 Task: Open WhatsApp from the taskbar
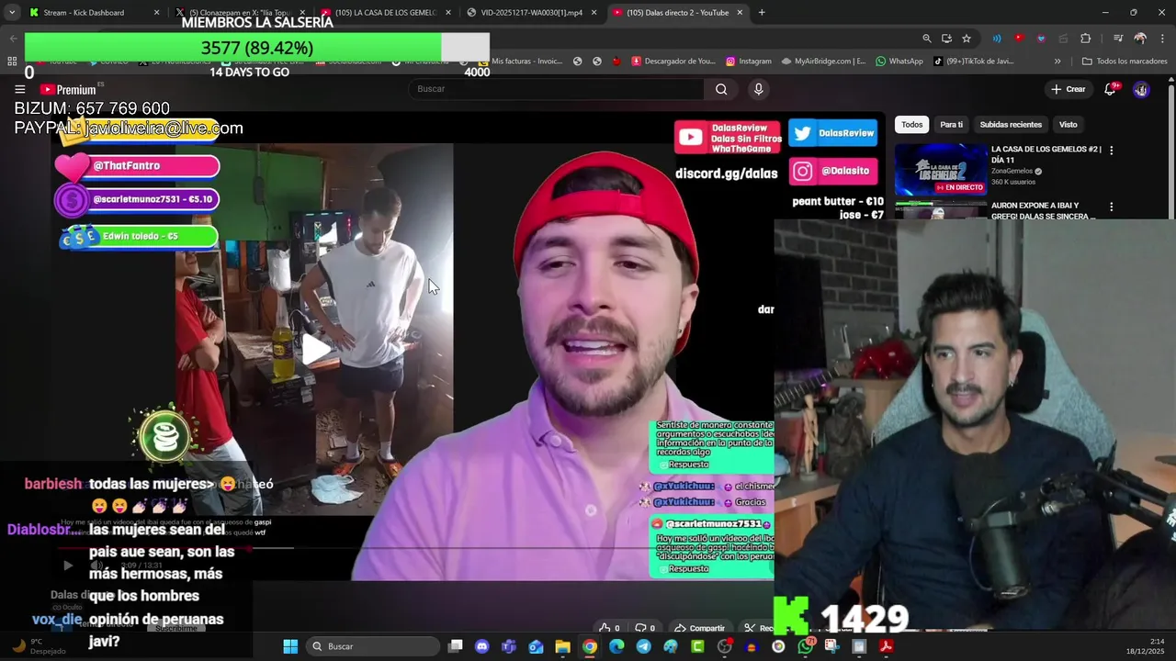(x=806, y=646)
